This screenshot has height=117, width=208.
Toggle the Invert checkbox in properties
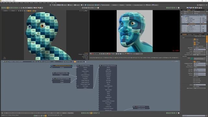(194, 41)
